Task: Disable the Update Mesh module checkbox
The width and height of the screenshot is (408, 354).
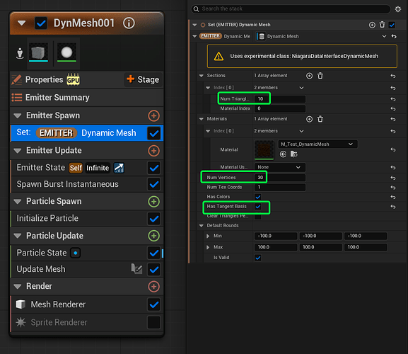Action: [153, 269]
